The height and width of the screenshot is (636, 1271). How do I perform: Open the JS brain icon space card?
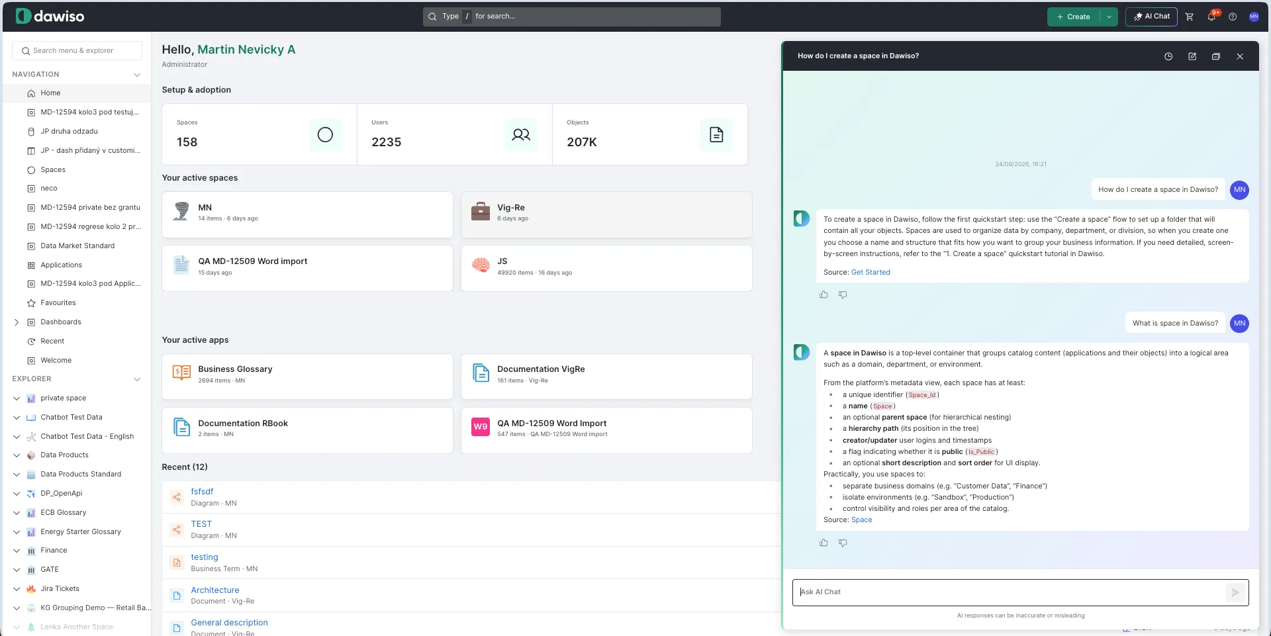click(x=481, y=265)
